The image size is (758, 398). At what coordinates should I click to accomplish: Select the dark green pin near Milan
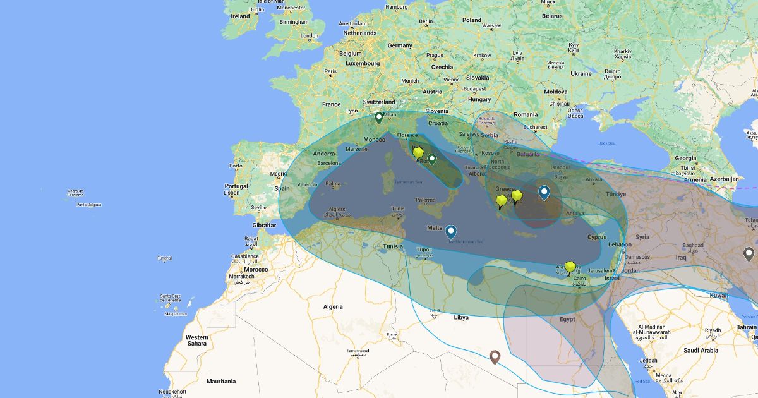tap(379, 118)
